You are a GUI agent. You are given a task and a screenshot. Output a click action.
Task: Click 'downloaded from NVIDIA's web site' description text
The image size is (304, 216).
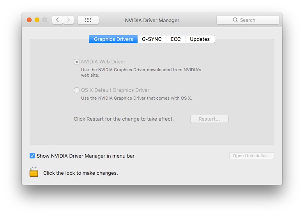141,72
